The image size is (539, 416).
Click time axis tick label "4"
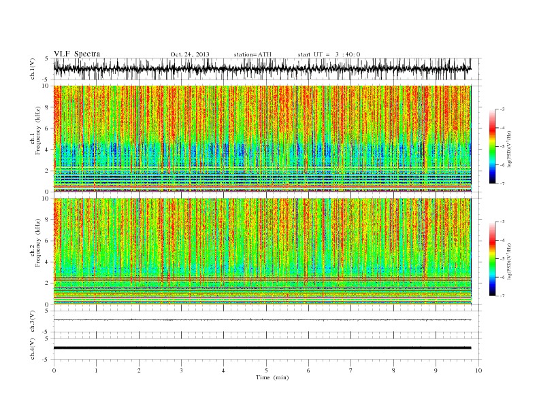[223, 370]
